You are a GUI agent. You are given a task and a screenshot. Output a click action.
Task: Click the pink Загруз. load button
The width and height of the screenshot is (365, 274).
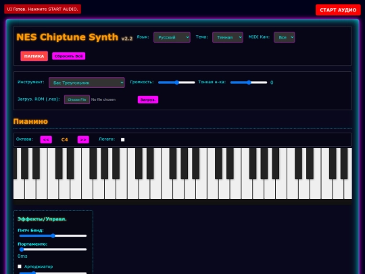point(148,99)
